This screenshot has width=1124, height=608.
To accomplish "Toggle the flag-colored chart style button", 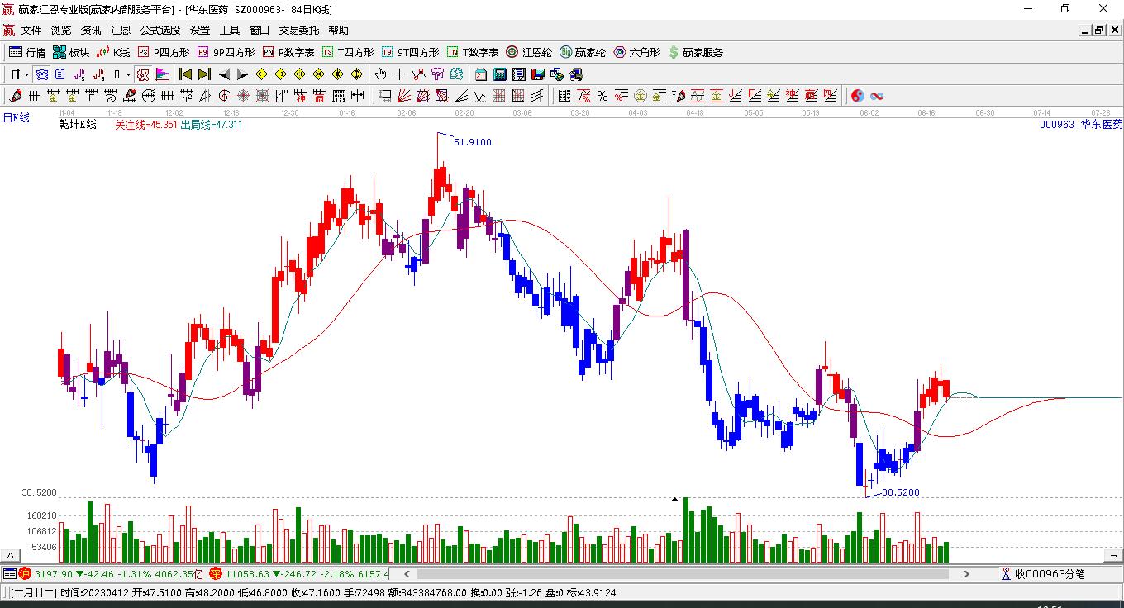I will point(162,74).
